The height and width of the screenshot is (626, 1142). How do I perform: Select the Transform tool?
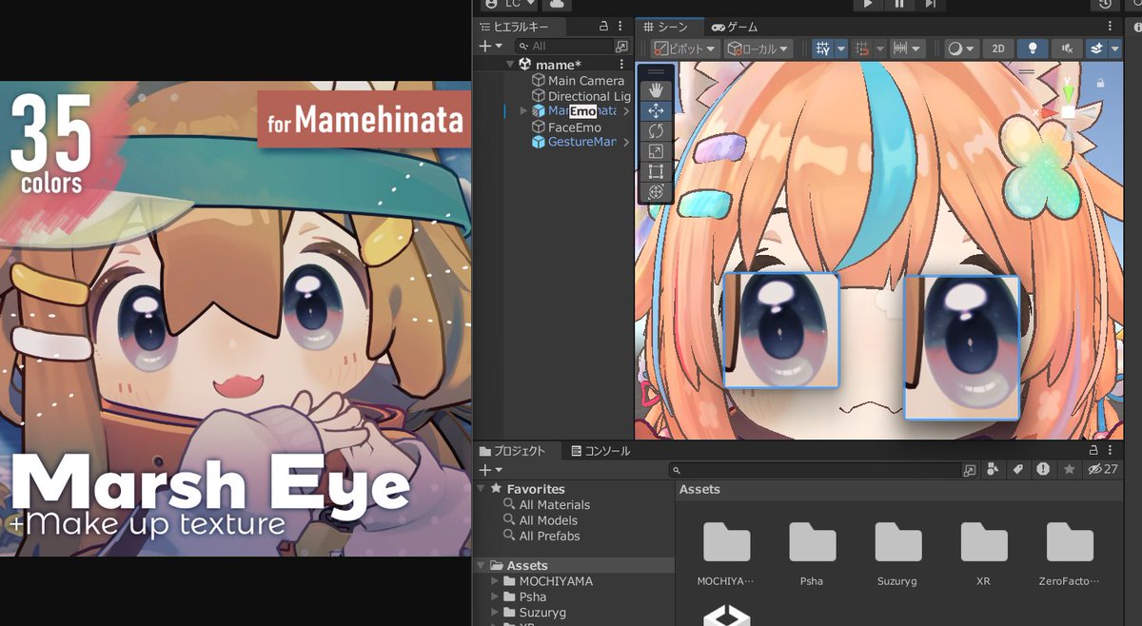(x=656, y=192)
